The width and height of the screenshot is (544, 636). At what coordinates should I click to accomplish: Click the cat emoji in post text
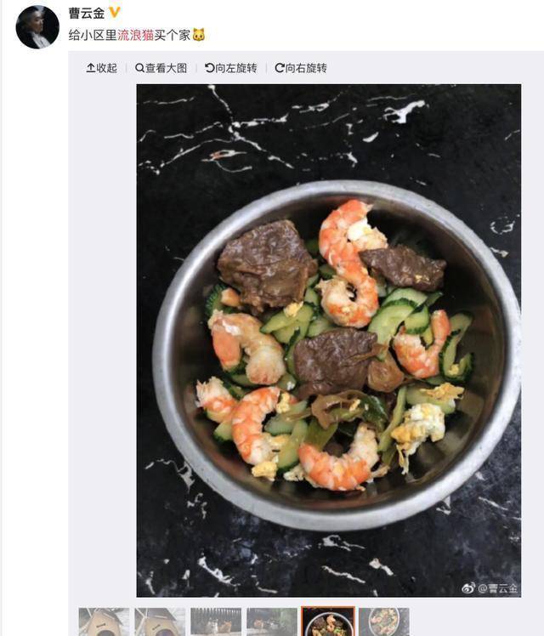[198, 35]
